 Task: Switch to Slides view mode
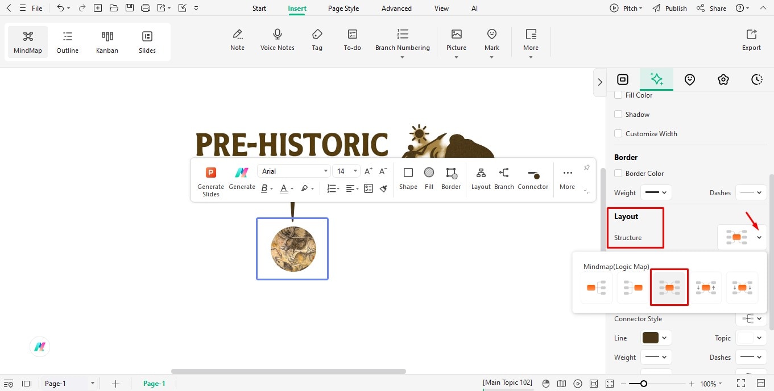[147, 43]
